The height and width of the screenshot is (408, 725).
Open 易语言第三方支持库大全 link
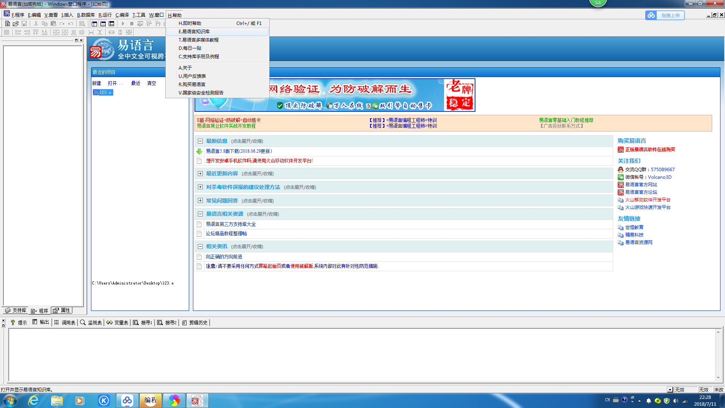pos(231,224)
